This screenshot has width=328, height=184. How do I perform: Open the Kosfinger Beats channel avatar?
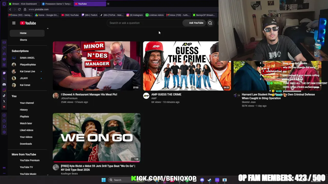(x=56, y=167)
